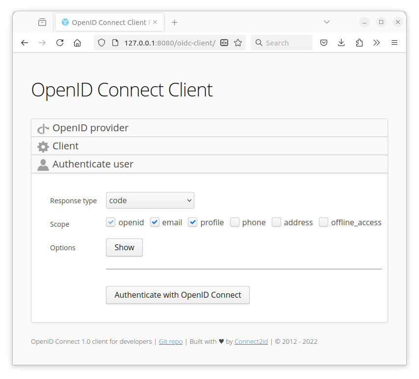Enable the phone scope checkbox
Screen dimensions: 419x379
pyautogui.click(x=235, y=222)
